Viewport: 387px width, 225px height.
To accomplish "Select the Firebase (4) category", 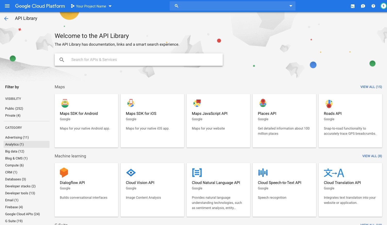I will (x=14, y=207).
